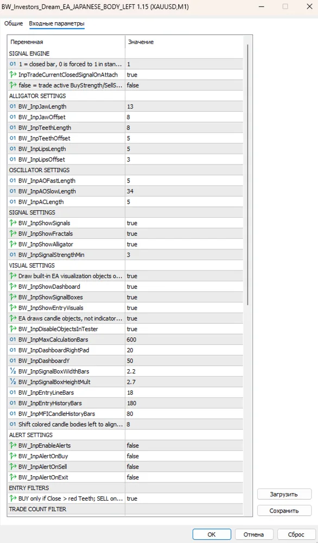This screenshot has width=318, height=543.
Task: Open true dropdown for BW_InpShowFractals
Action: click(184, 233)
